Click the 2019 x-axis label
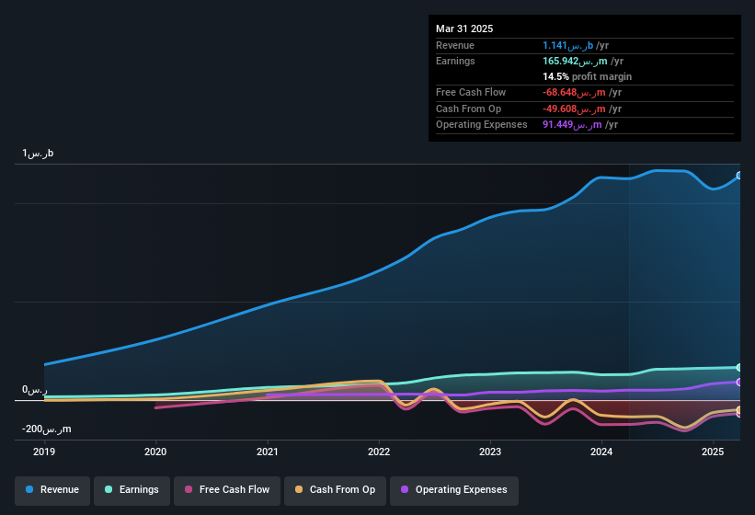Viewport: 755px width, 515px height. tap(44, 452)
